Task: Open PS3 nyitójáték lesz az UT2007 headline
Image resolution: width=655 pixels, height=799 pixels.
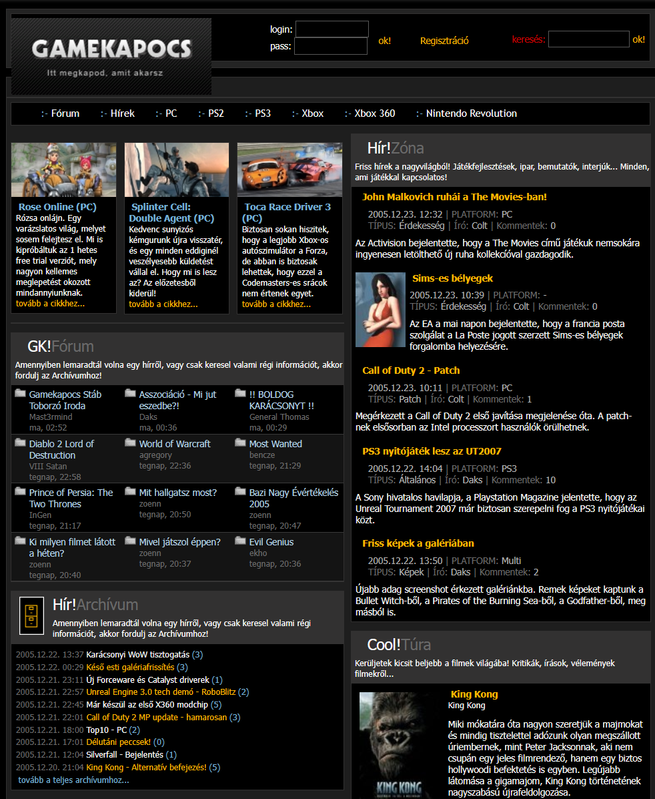Action: coord(432,451)
